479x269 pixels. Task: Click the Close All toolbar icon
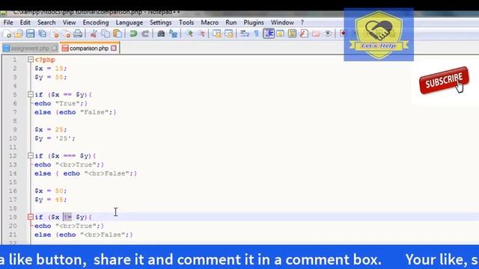click(x=67, y=34)
